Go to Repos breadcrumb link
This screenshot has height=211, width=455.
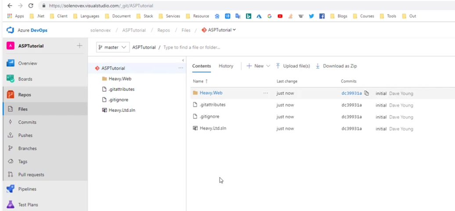pos(164,30)
